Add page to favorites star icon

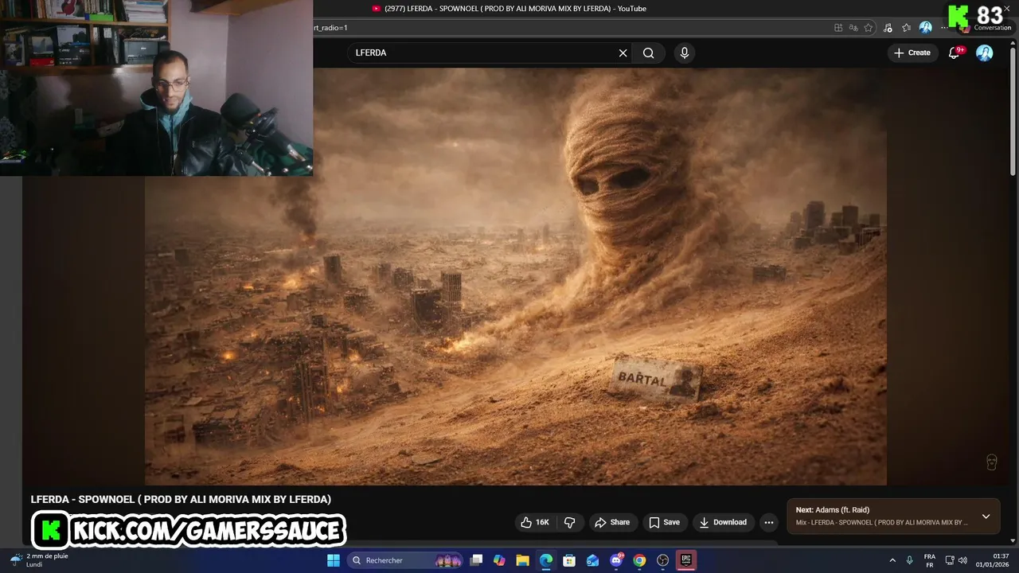[869, 28]
